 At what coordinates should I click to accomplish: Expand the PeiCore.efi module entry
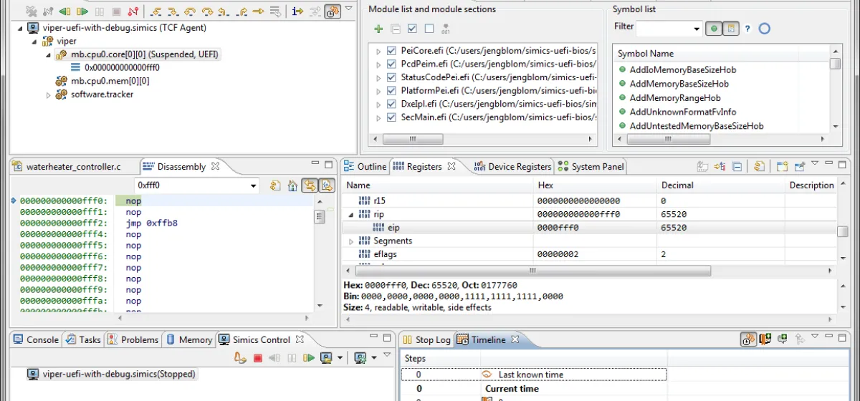379,51
